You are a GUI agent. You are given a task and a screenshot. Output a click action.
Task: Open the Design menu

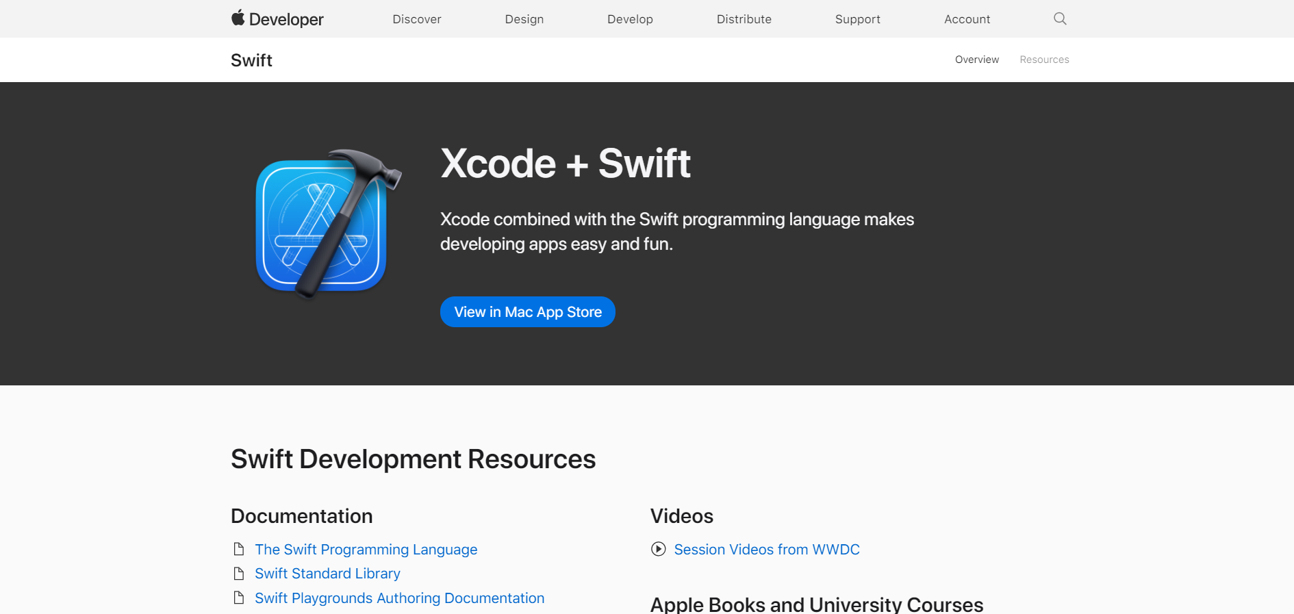[524, 19]
